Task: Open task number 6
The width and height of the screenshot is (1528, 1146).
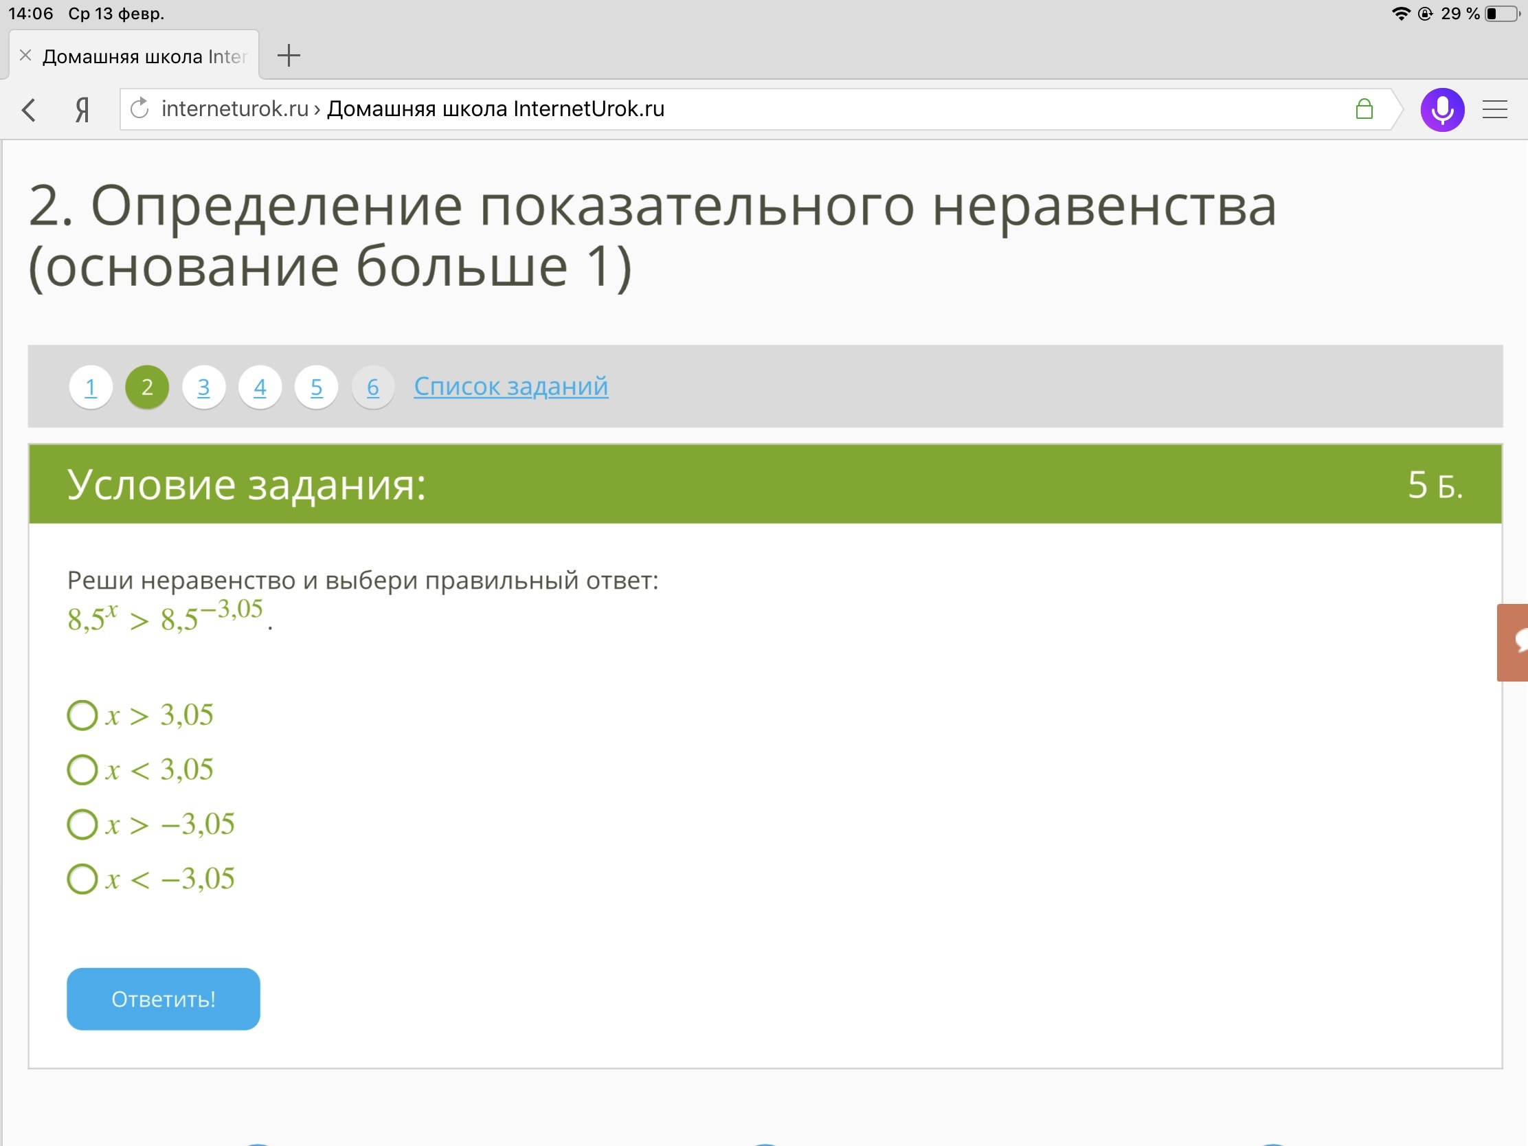Action: pos(372,387)
